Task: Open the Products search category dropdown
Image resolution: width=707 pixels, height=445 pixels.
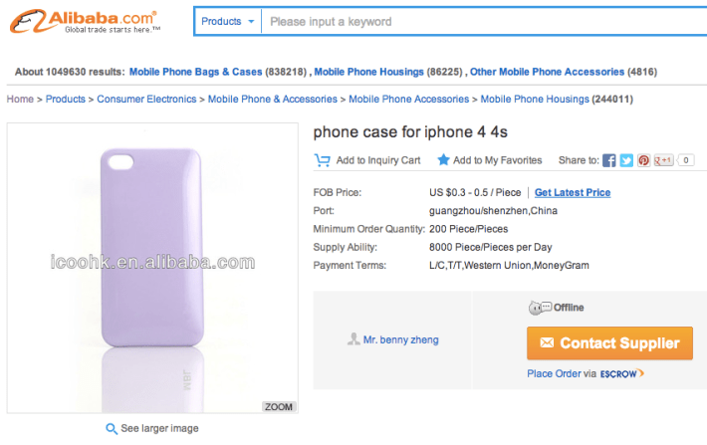Action: 228,21
